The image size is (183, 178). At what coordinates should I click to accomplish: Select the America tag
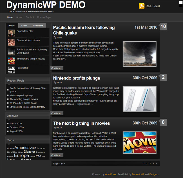[x=22, y=148]
